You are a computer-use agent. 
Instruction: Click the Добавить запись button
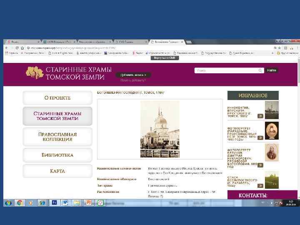tap(133, 75)
